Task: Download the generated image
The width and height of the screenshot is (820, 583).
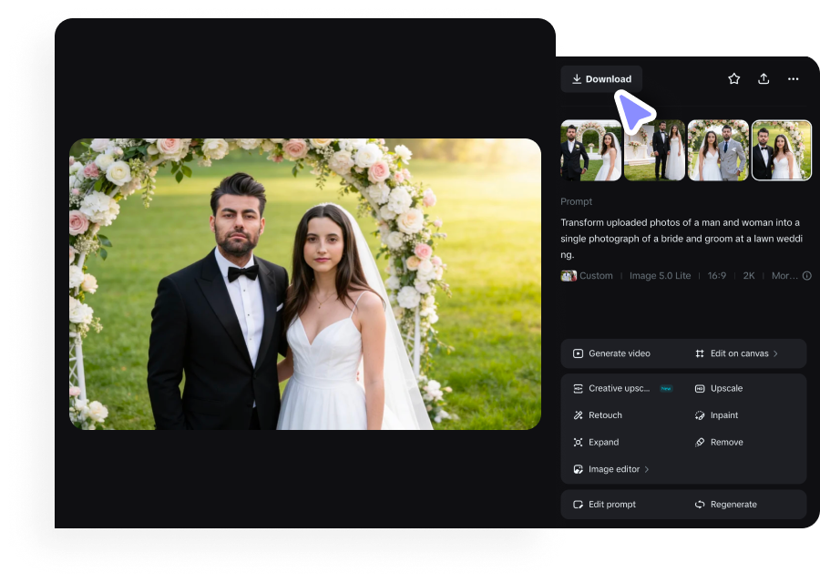Action: [x=601, y=78]
